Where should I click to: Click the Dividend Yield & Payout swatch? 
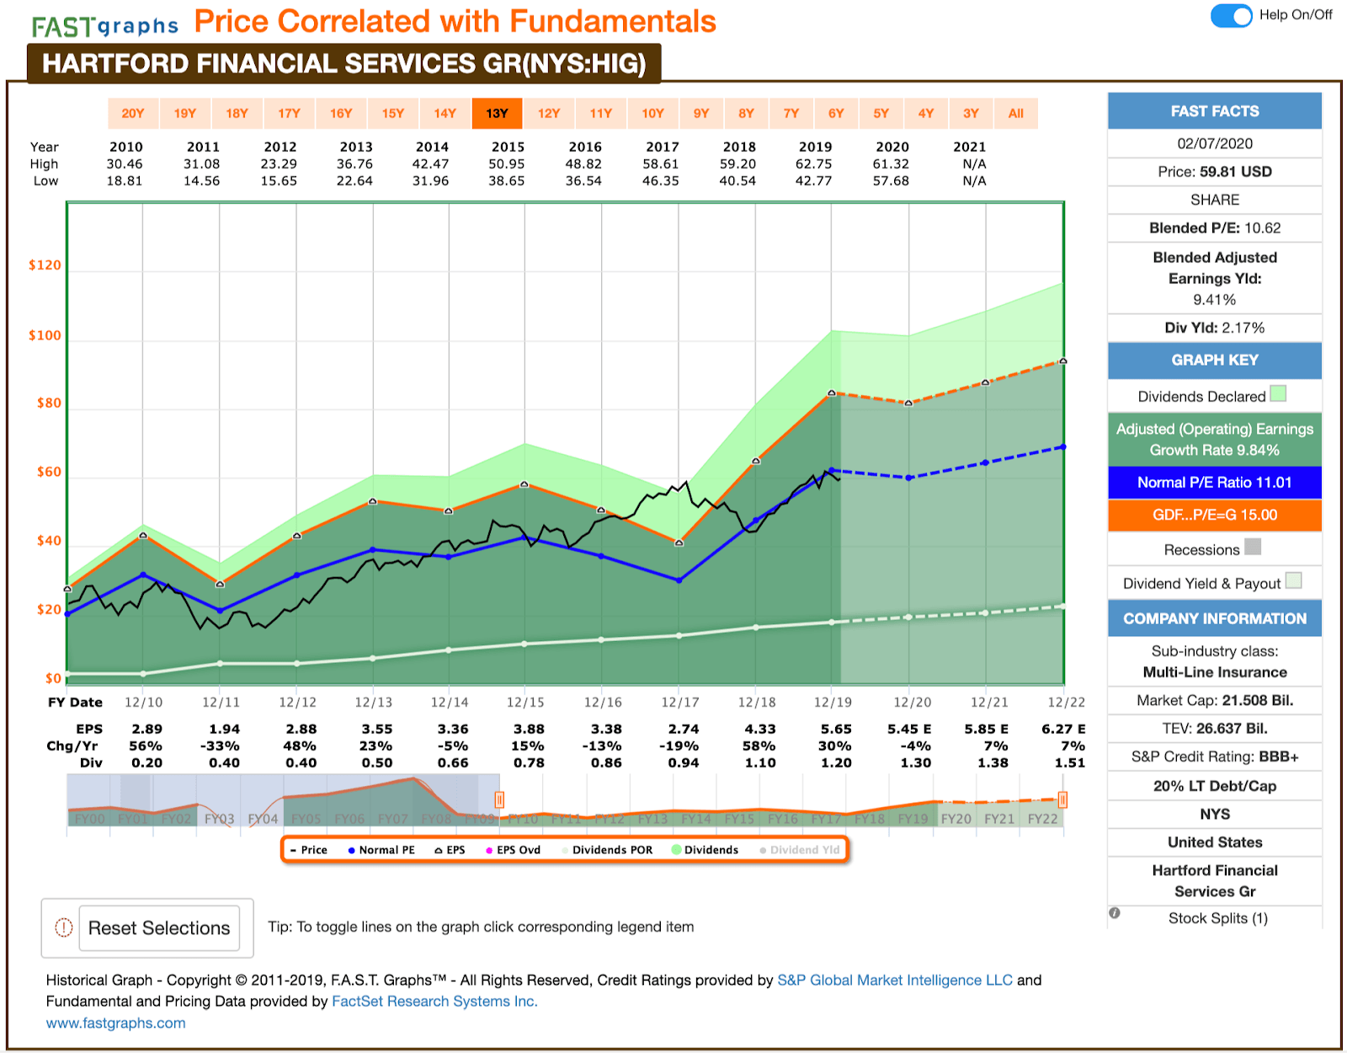1294,580
